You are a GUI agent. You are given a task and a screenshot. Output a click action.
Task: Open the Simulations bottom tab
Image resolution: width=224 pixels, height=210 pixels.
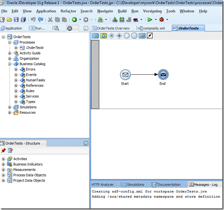[x=133, y=185]
